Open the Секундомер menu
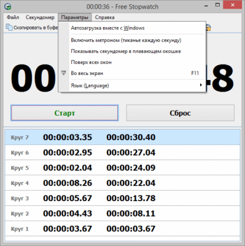Screen dimensions: 245x246 [x=40, y=17]
